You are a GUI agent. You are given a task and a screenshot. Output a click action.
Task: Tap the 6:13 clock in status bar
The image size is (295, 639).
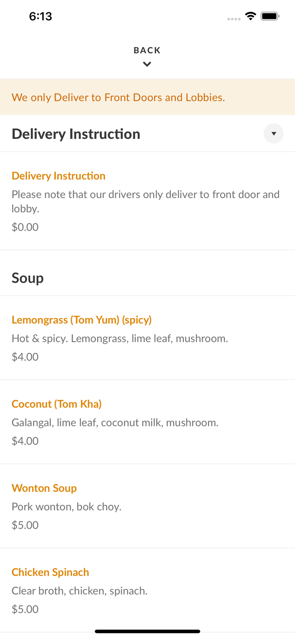click(x=40, y=16)
